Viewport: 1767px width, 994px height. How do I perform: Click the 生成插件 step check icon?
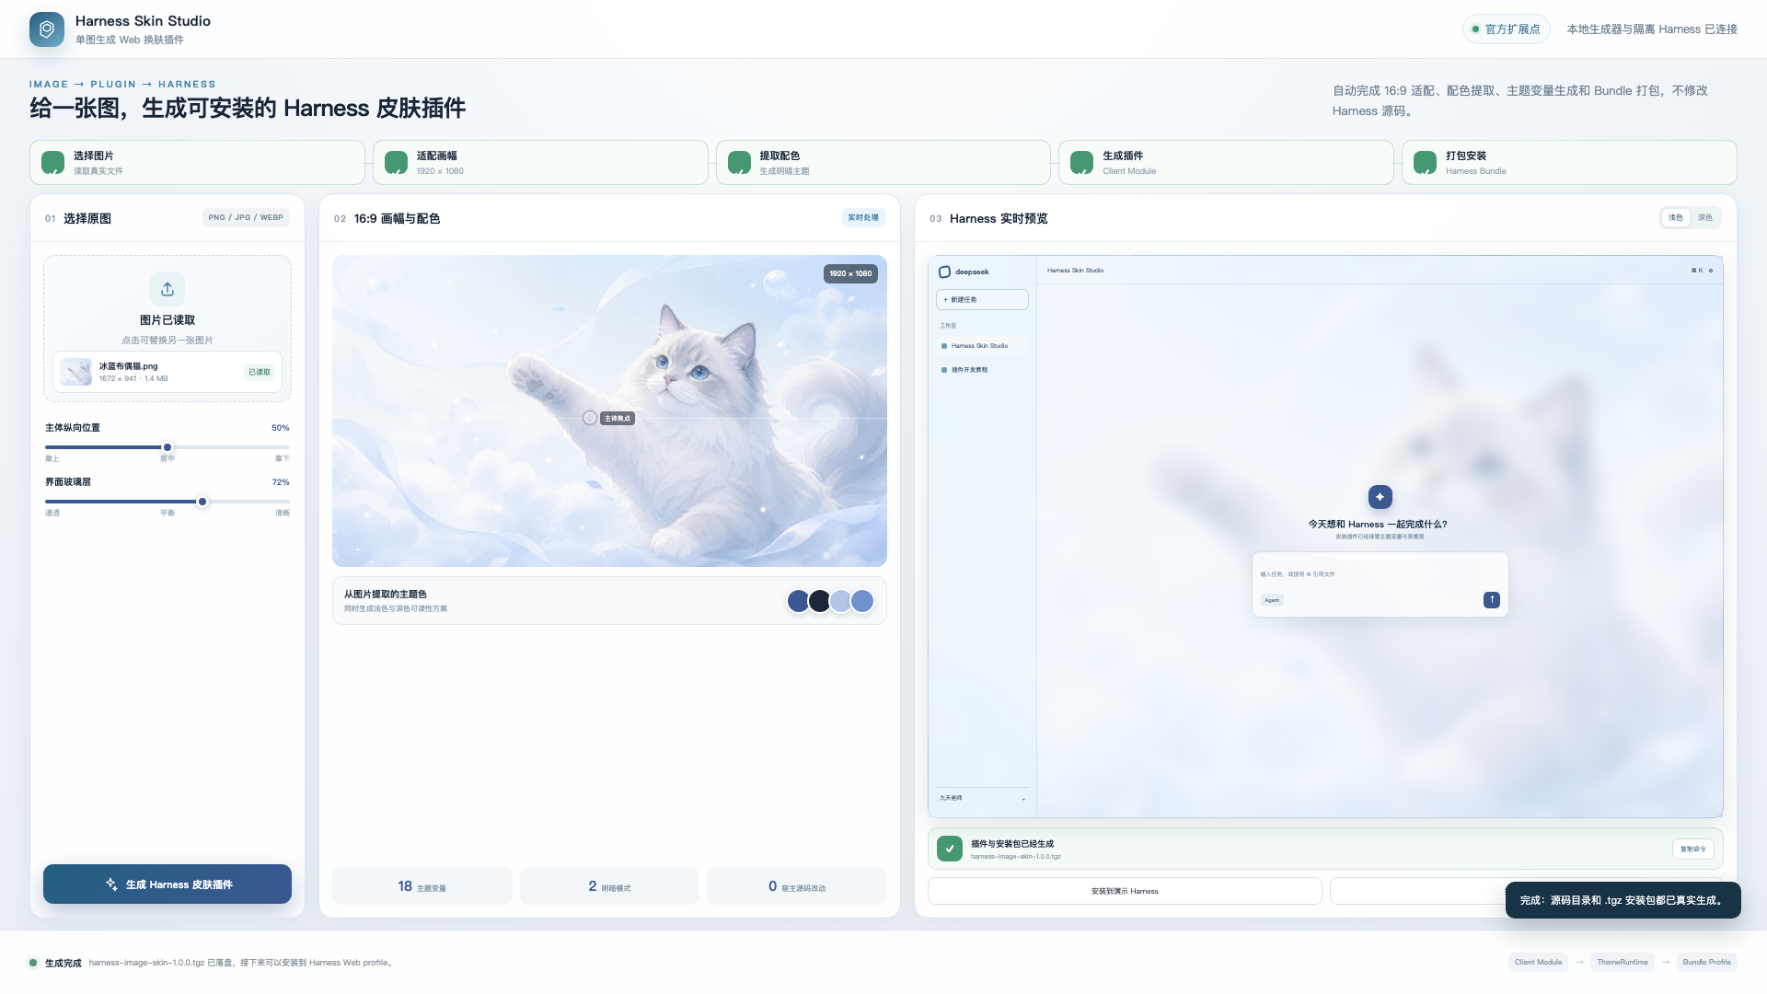(x=1082, y=163)
